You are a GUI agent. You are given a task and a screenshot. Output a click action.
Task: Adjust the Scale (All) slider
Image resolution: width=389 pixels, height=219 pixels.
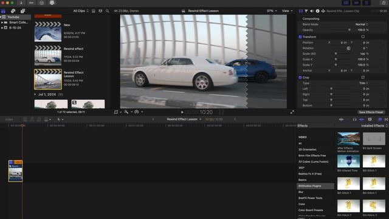pyautogui.click(x=340, y=54)
